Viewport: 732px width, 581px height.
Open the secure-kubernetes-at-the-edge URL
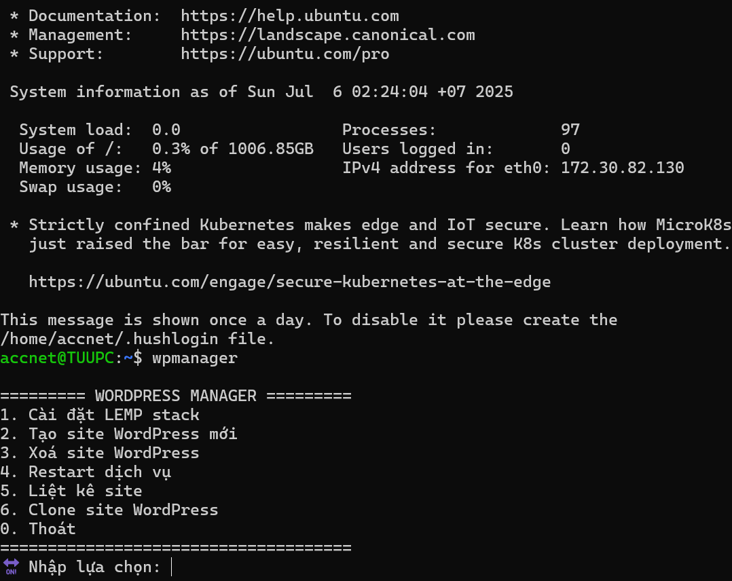click(289, 282)
